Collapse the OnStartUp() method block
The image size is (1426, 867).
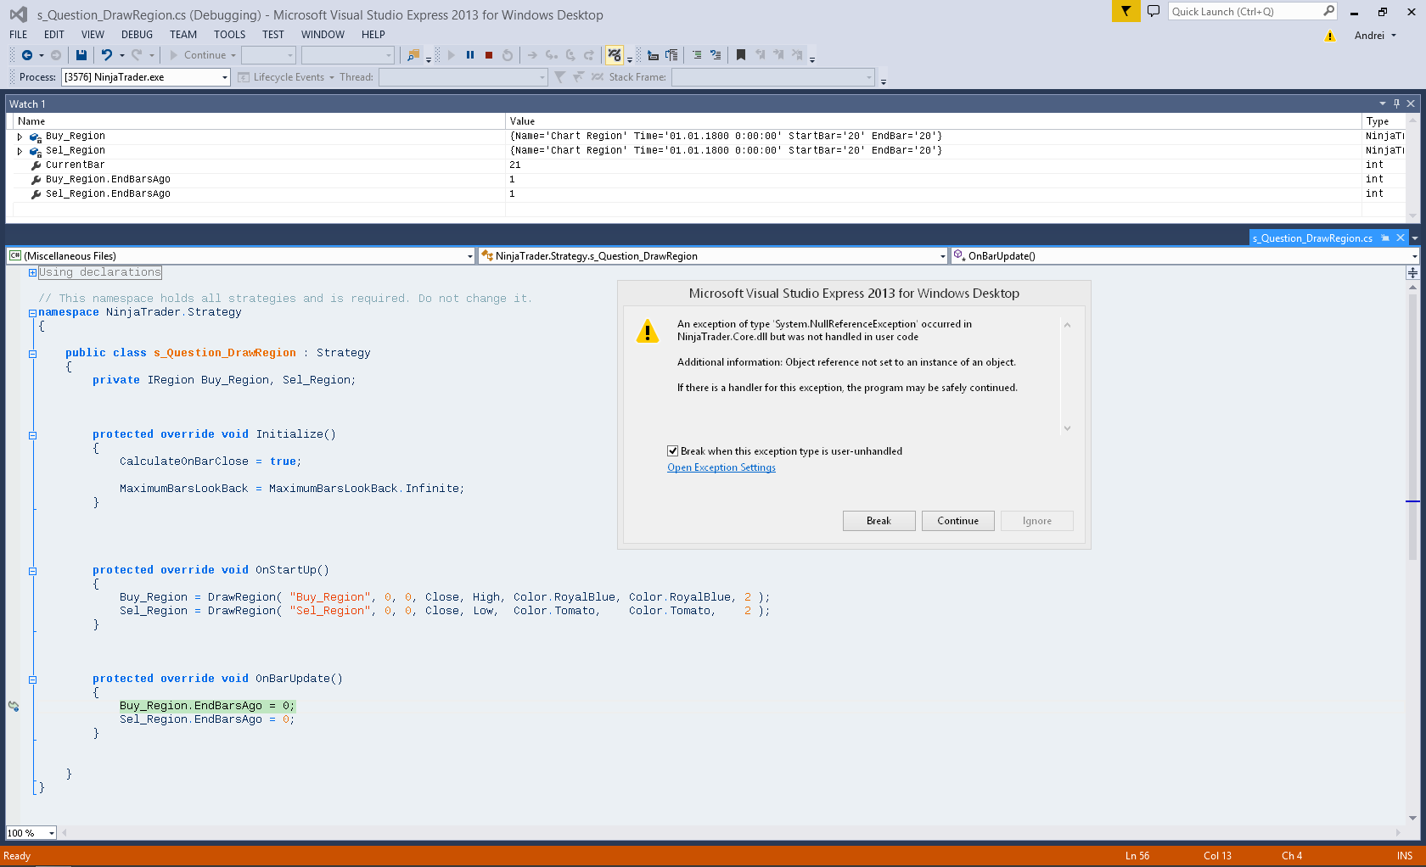(32, 571)
